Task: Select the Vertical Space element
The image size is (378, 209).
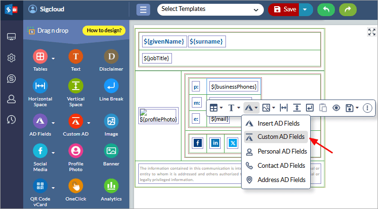Action: point(76,86)
